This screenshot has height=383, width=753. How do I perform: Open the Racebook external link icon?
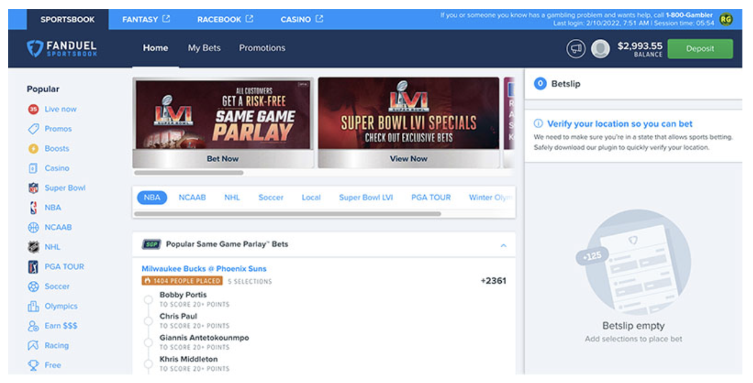[x=249, y=19]
